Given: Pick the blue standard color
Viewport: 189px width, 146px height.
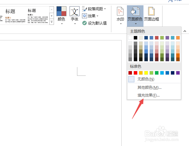Looking at the screenshot, I should (x=167, y=73).
